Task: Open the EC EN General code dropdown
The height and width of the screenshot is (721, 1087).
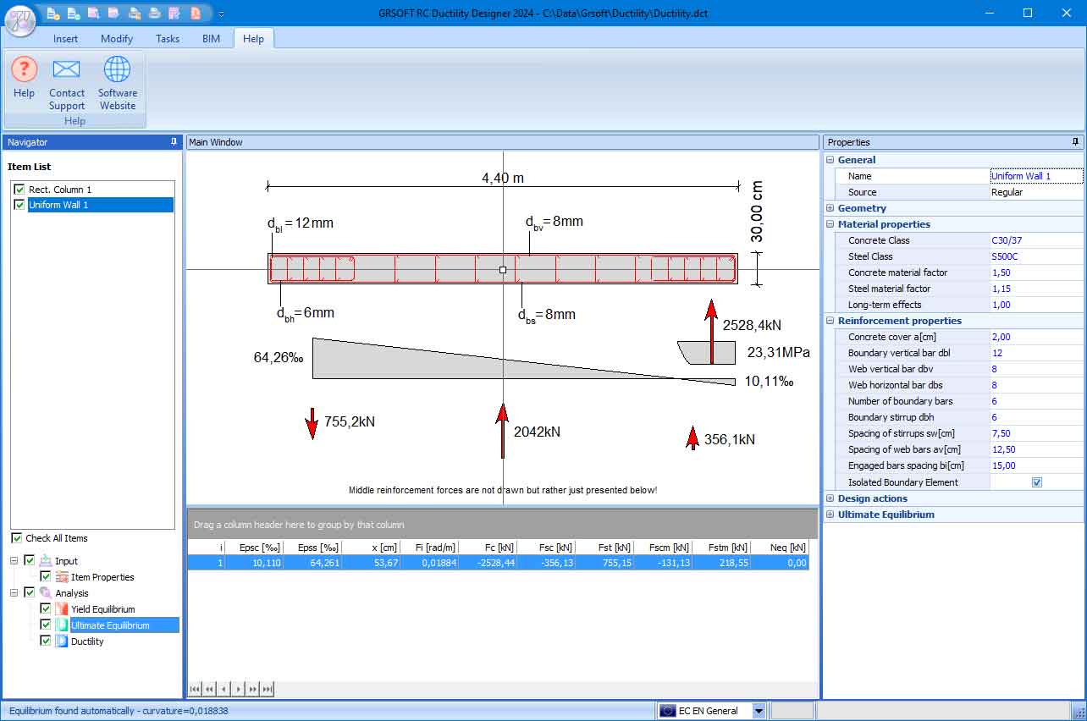Action: pyautogui.click(x=759, y=711)
